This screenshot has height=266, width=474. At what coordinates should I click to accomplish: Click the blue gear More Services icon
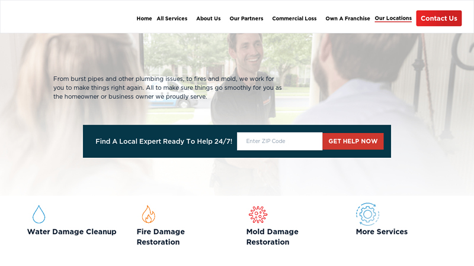coord(367,214)
